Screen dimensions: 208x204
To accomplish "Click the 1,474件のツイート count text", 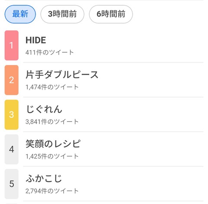I will 52,87.
